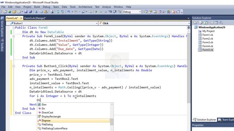Viewport: 234px width, 131px height.
Task: Open the Toolbox wrench toolbar icon
Action: [x=164, y=12]
